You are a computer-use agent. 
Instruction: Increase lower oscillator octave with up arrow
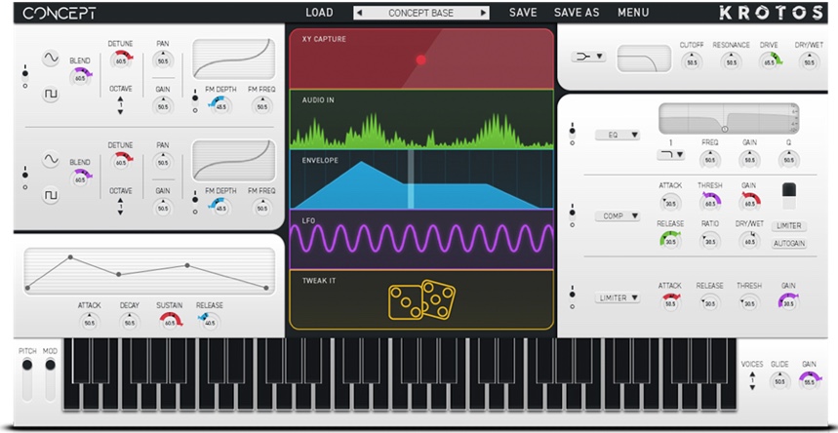point(120,201)
